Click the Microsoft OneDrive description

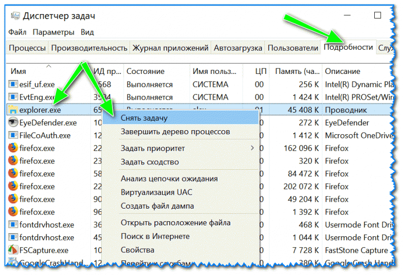pyautogui.click(x=359, y=135)
